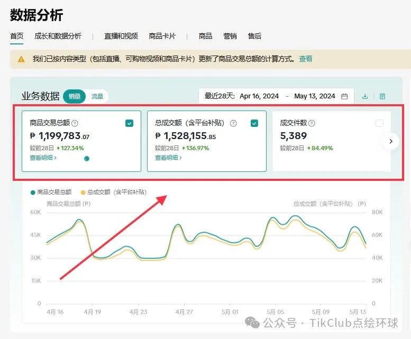Click 查看明细 link under 总成交额
411x339 pixels.
coord(168,158)
